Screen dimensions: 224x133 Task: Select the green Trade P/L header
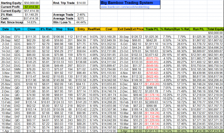coord(152,29)
